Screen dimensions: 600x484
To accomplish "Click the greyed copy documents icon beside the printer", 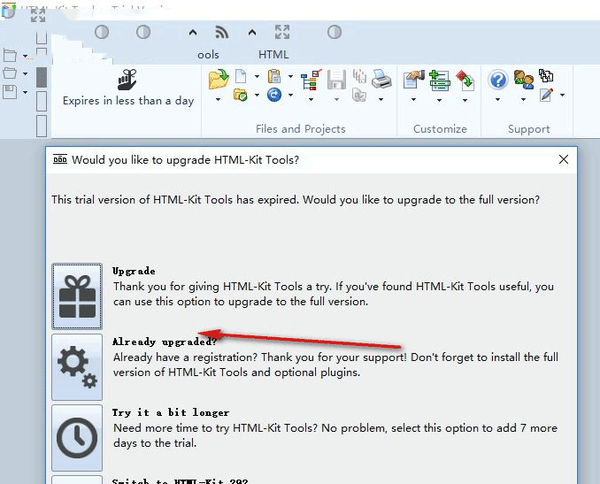I will tap(359, 76).
